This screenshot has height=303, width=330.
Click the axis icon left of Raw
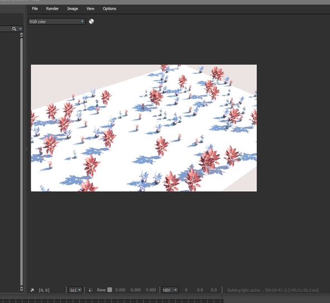pyautogui.click(x=91, y=290)
